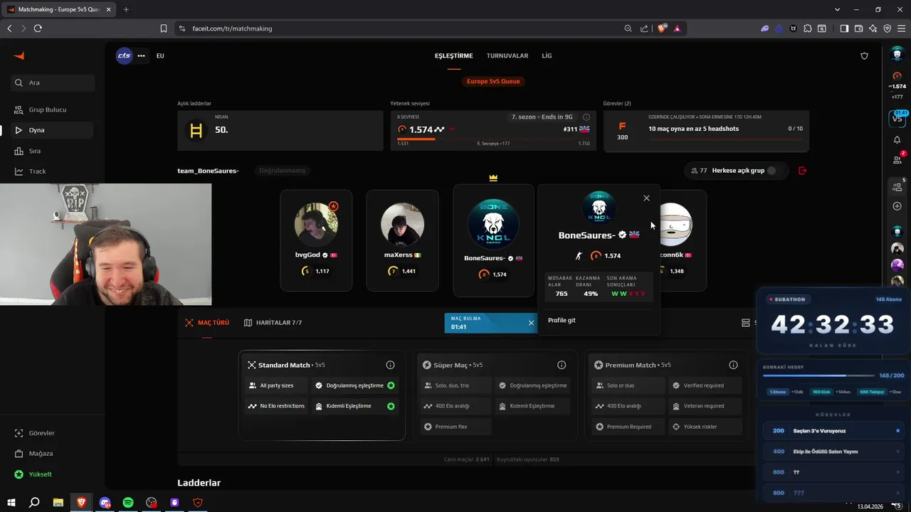Open bvgGod player card
Screen dimensions: 911x512
[316, 240]
